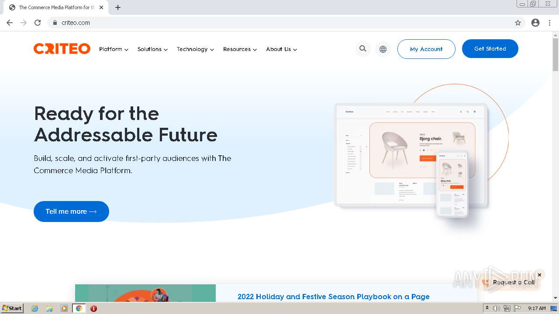Screen dimensions: 559x314
Task: Open the Windows Start menu
Action: [x=12, y=308]
